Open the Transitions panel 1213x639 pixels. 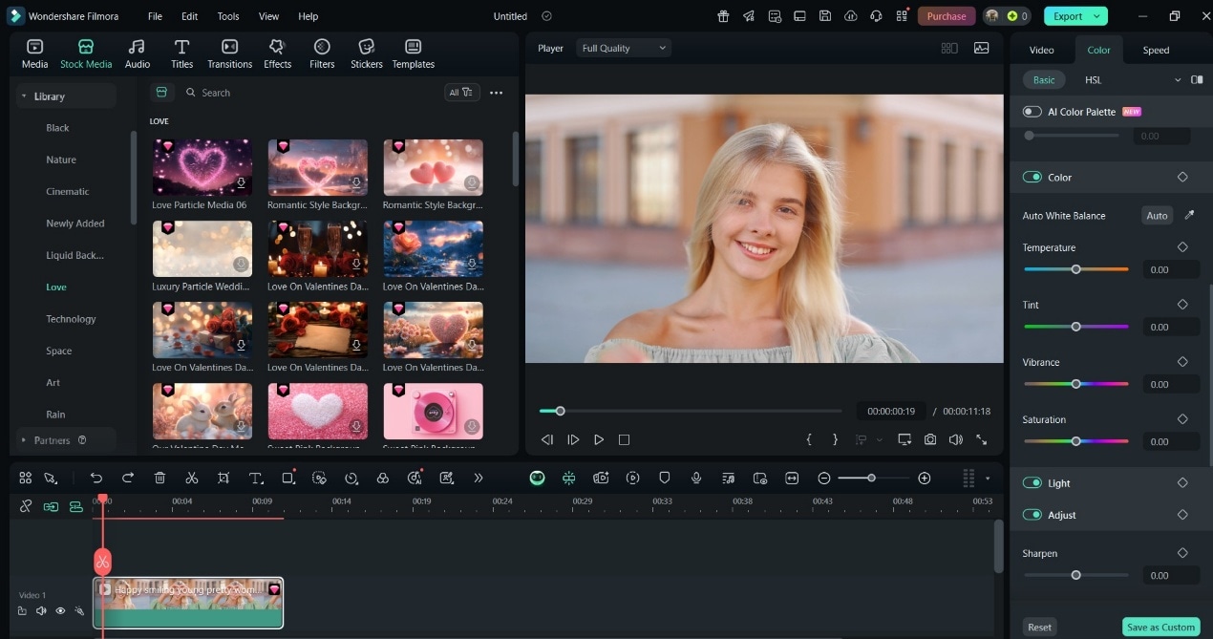(230, 53)
